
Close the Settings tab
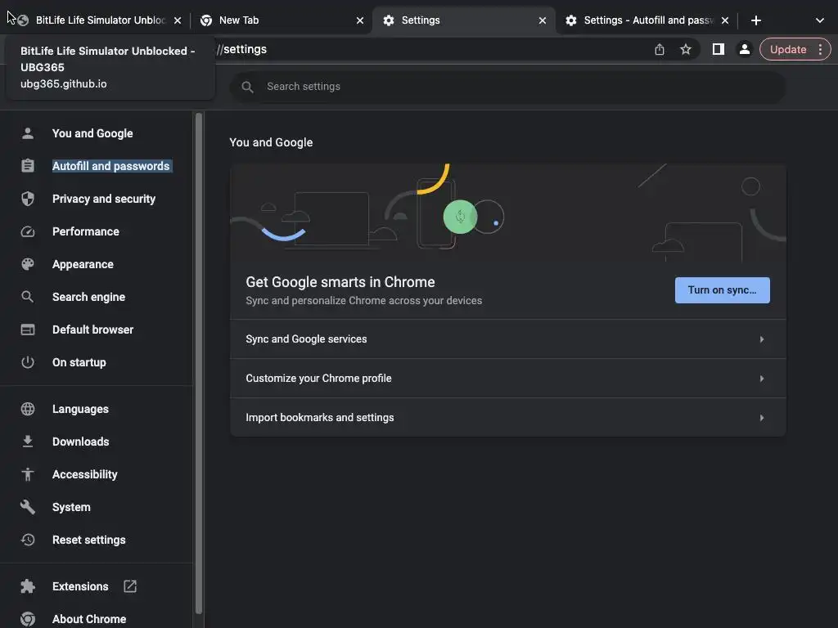click(542, 20)
